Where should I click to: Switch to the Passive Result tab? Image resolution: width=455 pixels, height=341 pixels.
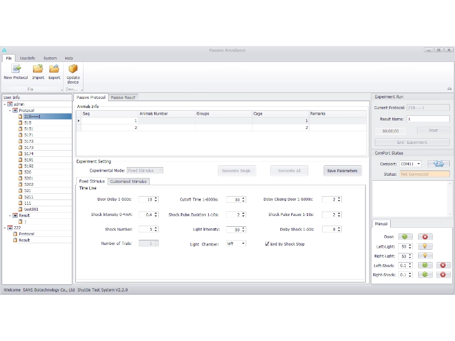pyautogui.click(x=123, y=97)
